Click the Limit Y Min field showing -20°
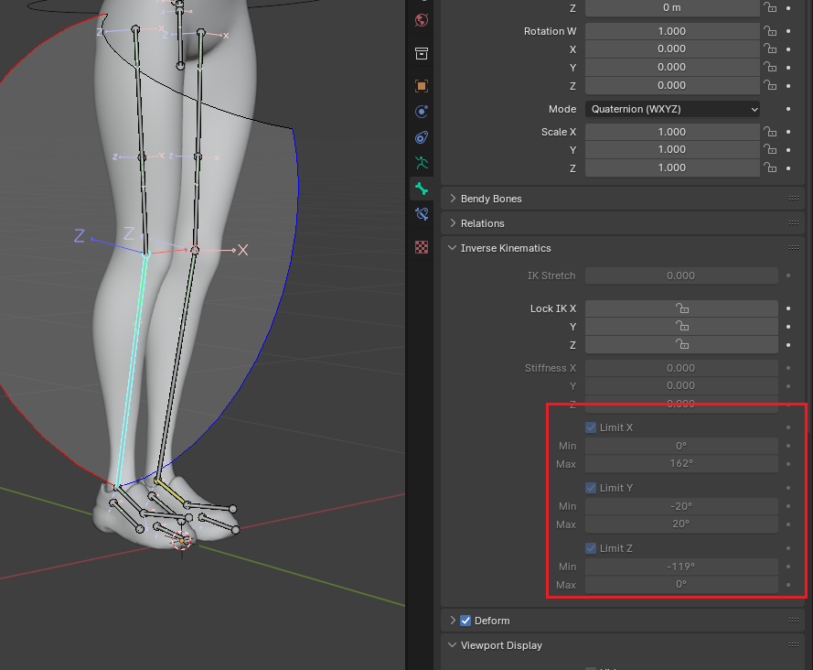Screen dimensions: 813x670 point(681,506)
